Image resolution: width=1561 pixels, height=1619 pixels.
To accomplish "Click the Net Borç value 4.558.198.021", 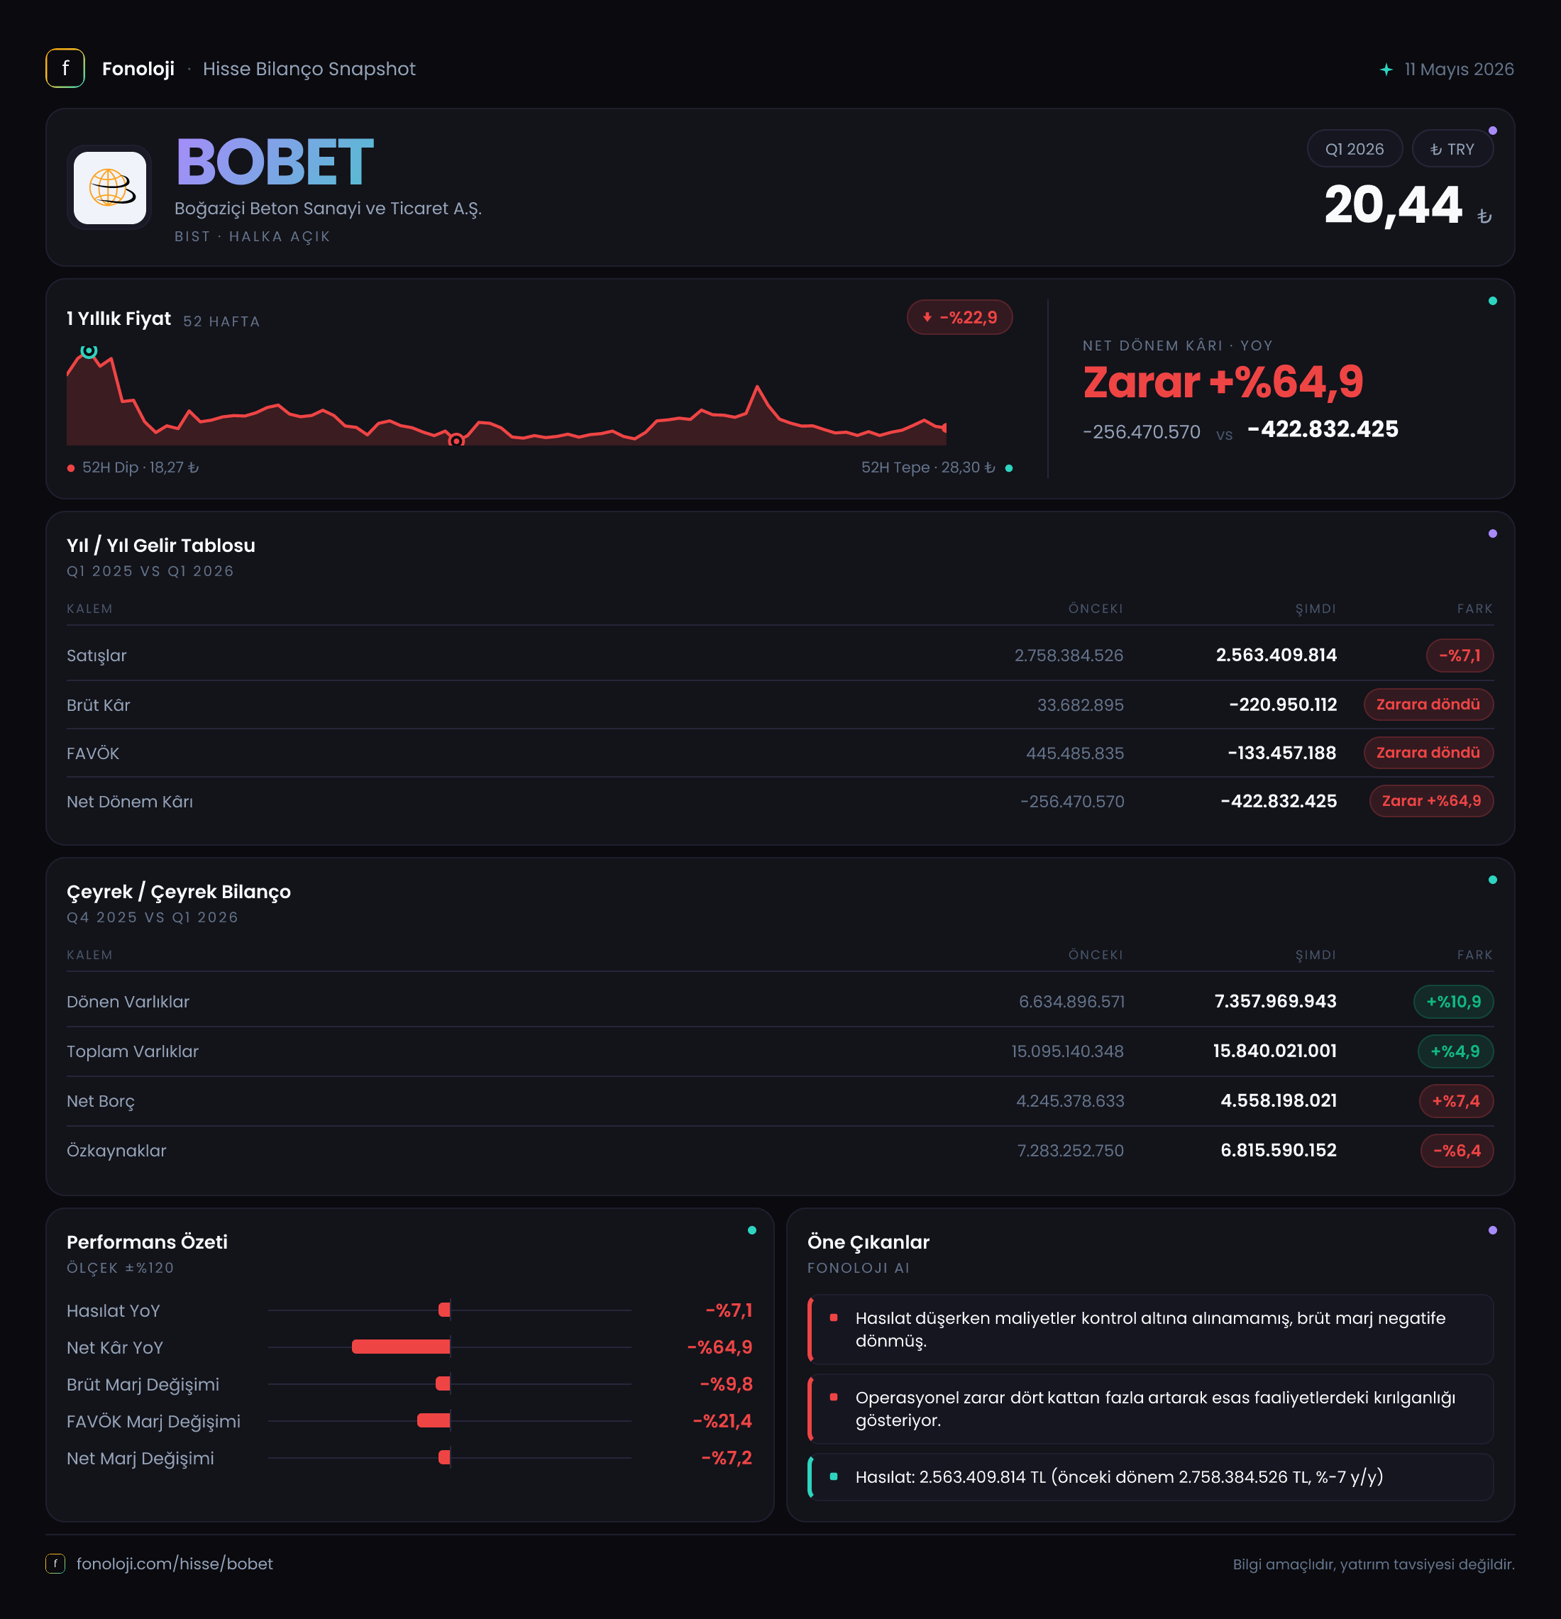I will pyautogui.click(x=1279, y=1100).
